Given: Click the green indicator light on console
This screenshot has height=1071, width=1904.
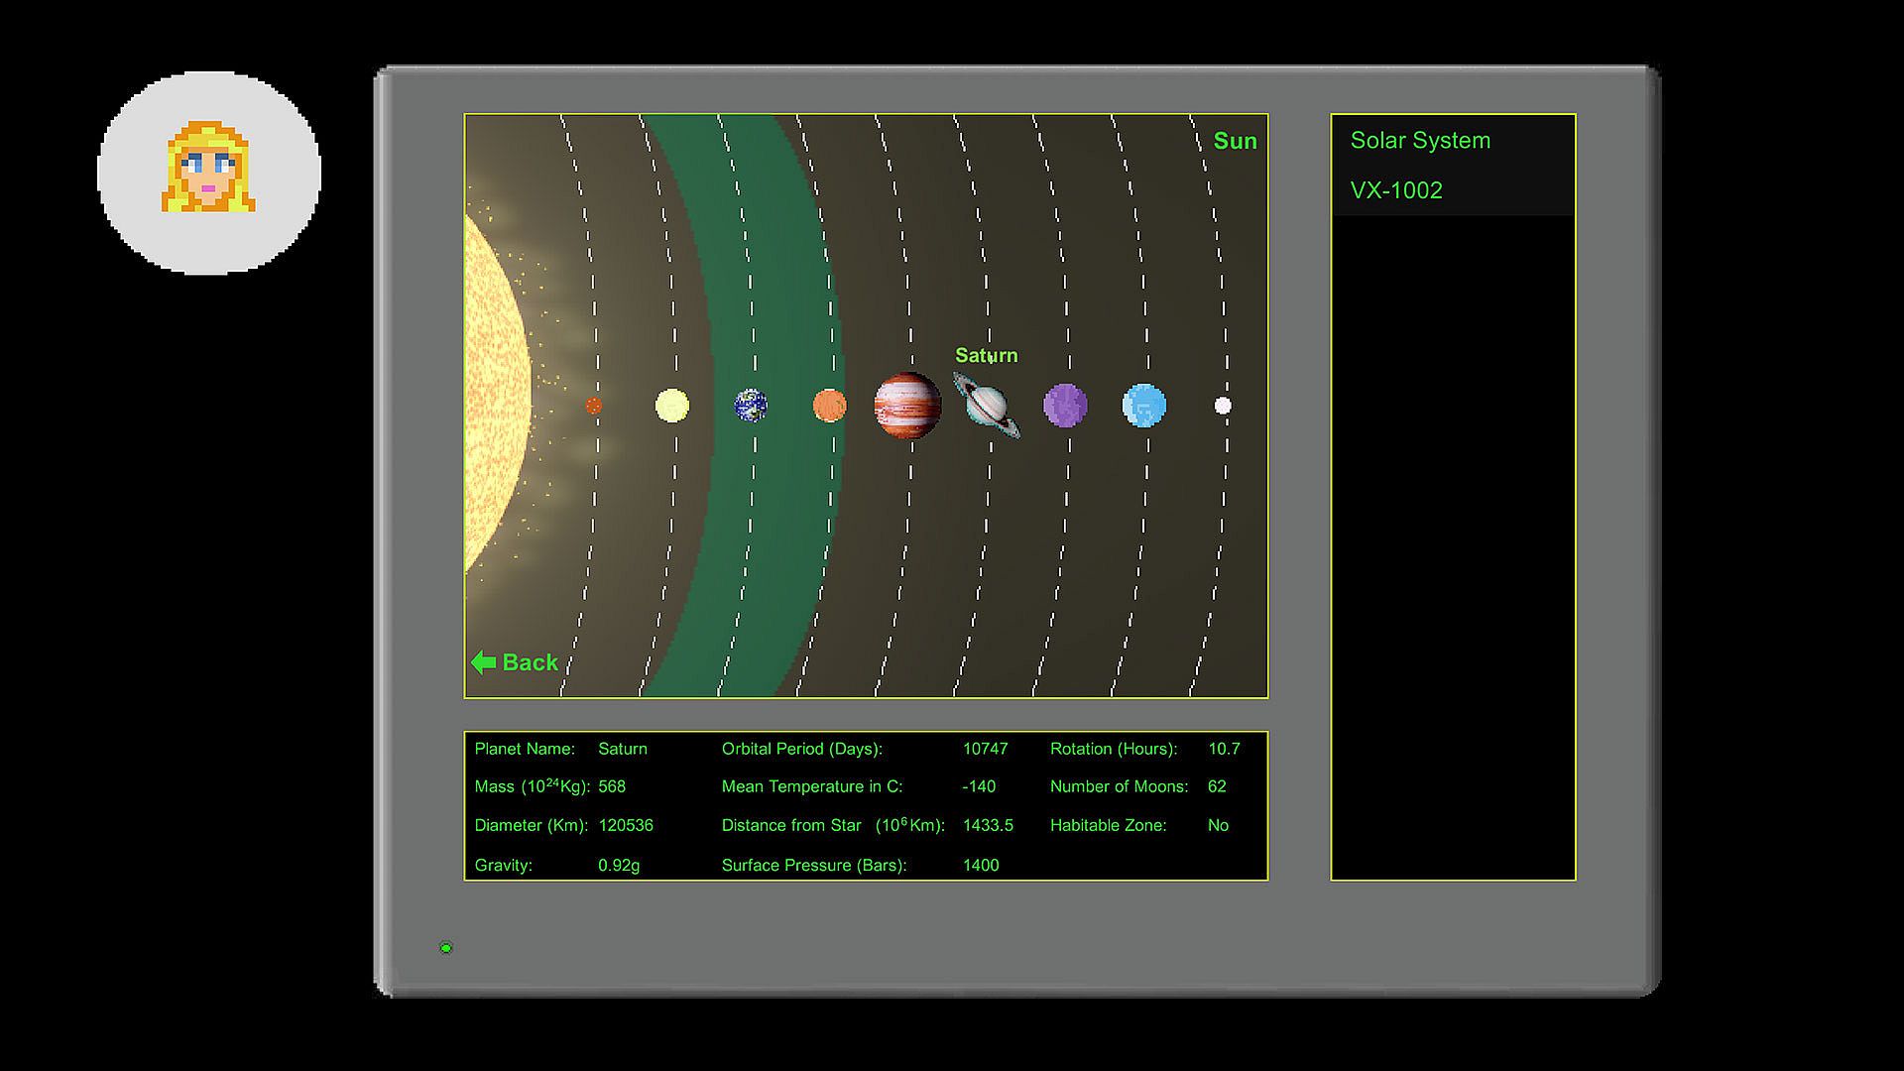Looking at the screenshot, I should click(x=446, y=948).
